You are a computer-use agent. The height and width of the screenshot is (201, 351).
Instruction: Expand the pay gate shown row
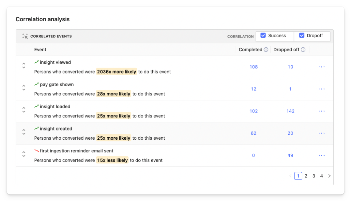[24, 88]
